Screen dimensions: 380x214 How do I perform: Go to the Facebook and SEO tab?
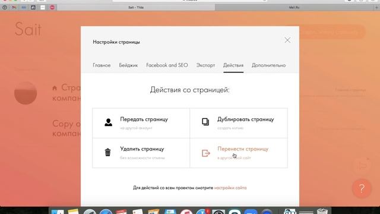tap(167, 65)
